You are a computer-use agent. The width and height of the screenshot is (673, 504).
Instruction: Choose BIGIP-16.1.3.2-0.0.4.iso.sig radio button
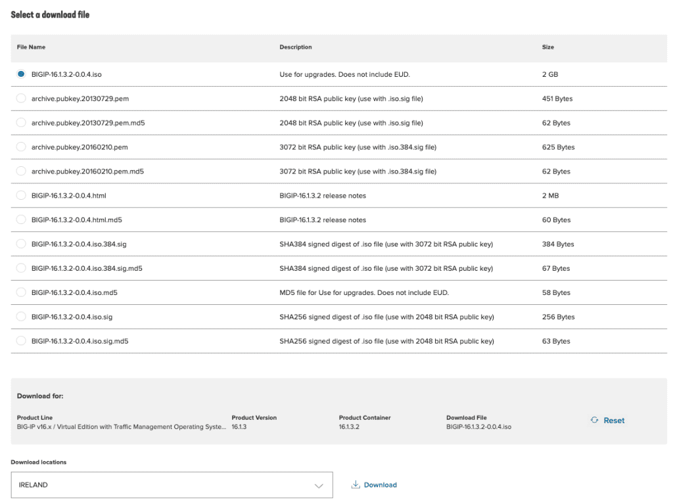(21, 317)
